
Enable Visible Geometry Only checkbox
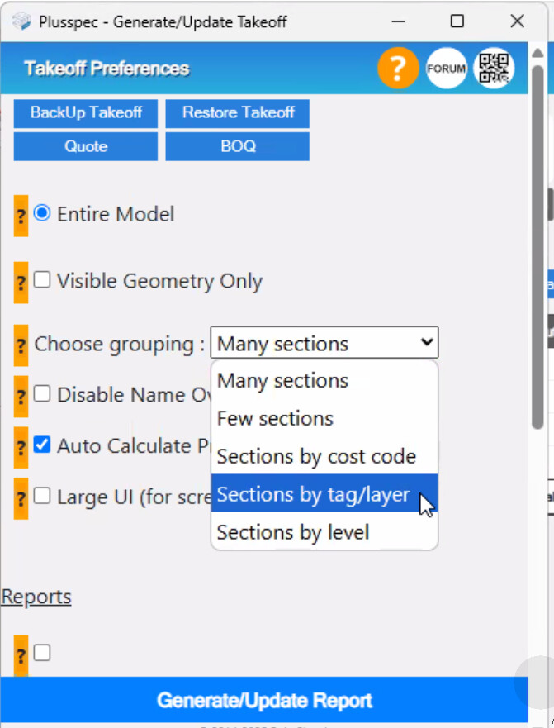(x=42, y=280)
